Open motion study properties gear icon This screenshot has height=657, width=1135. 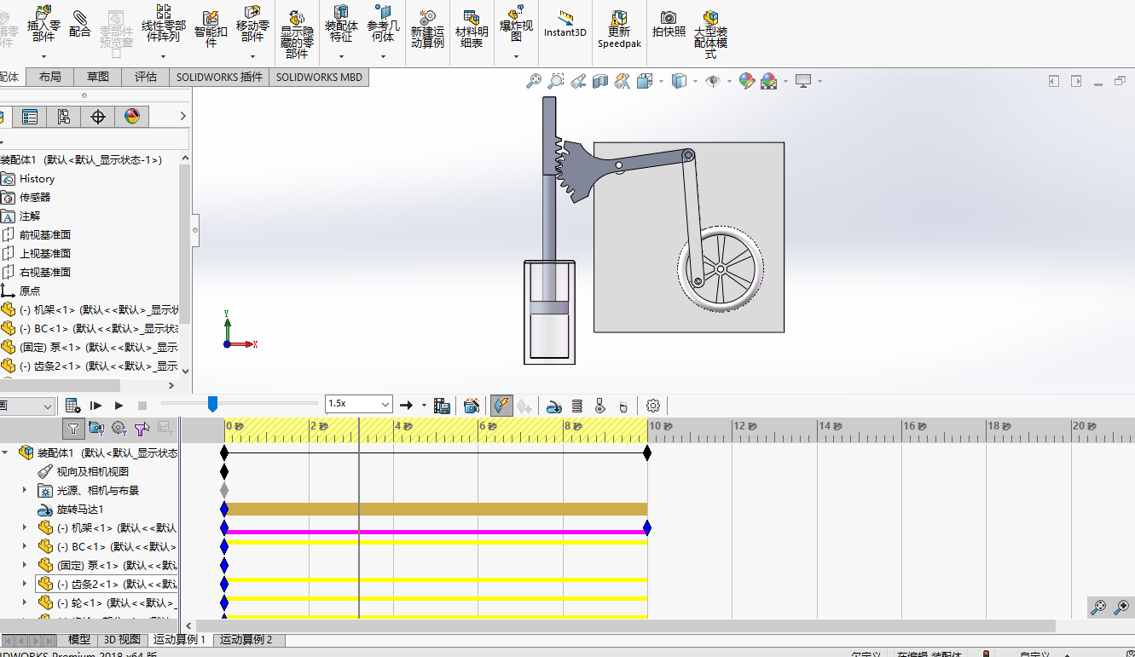[653, 406]
